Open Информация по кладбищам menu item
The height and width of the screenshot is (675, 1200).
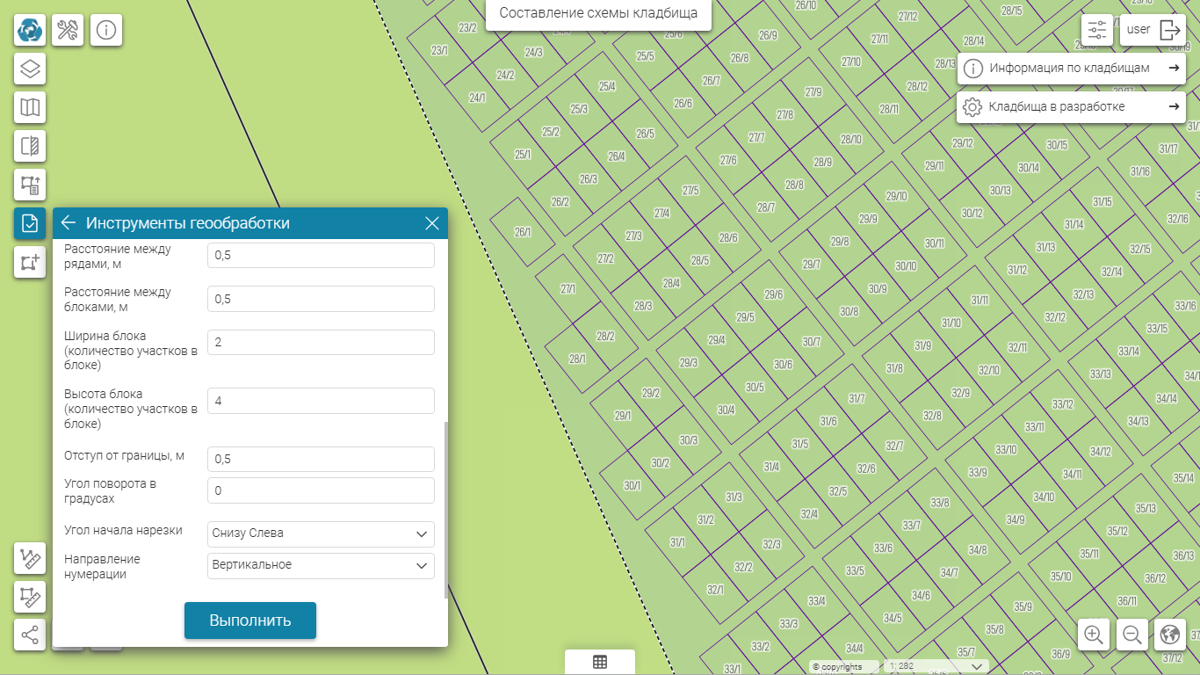point(1071,69)
